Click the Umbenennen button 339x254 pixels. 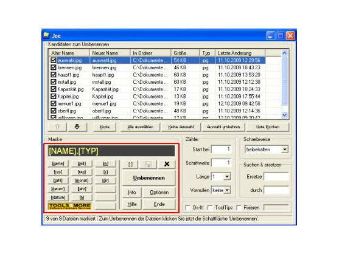tap(149, 178)
